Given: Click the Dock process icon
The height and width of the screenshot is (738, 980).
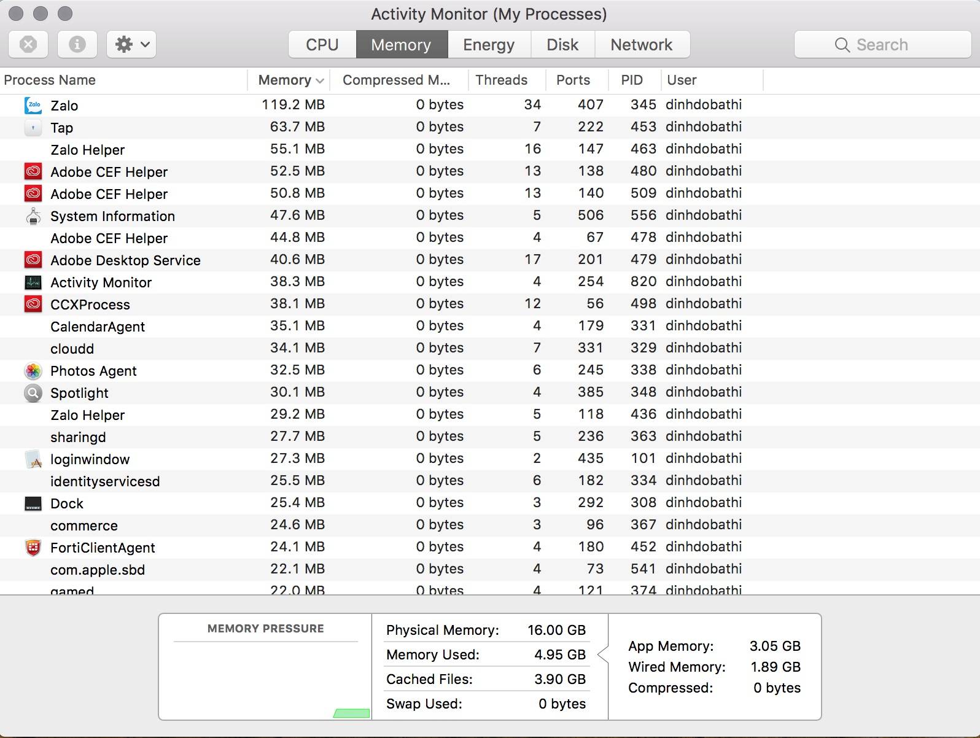Looking at the screenshot, I should [33, 503].
